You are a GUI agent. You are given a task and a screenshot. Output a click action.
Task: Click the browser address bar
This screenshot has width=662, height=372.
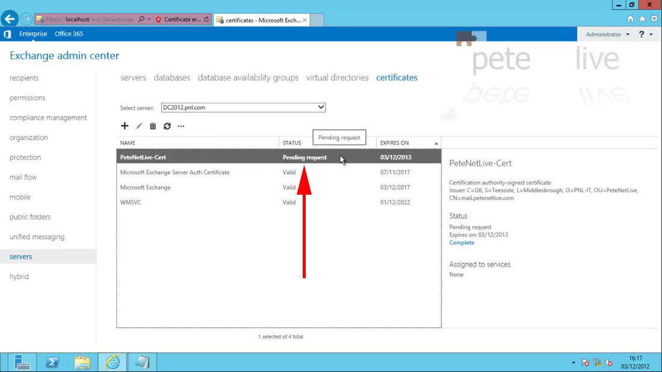90,19
